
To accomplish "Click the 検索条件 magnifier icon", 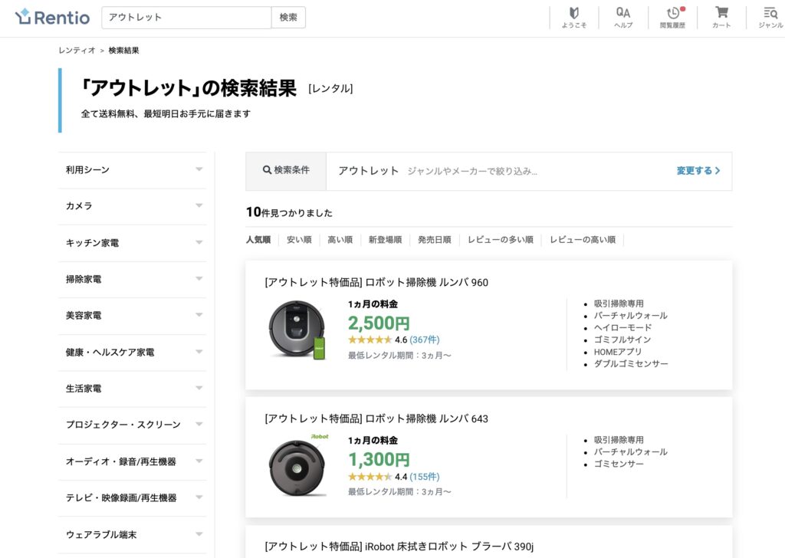I will tap(268, 170).
